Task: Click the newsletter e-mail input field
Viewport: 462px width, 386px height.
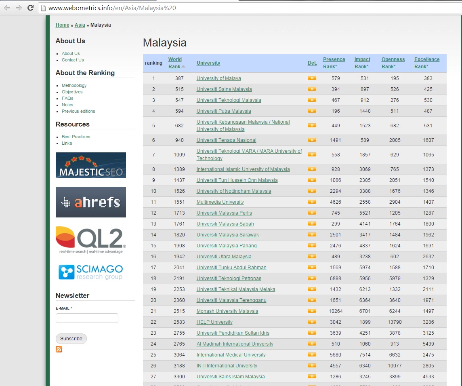Action: pos(87,318)
